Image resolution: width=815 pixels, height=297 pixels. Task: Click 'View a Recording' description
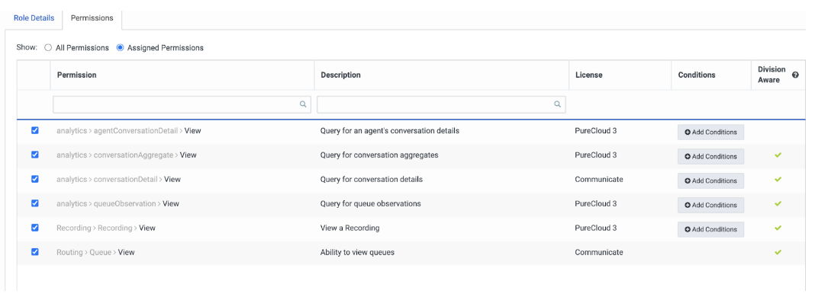pyautogui.click(x=350, y=228)
